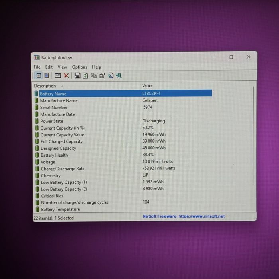Screen dimensions: 279x279
Task: Click the 19 960 mWh value
Action: [154, 134]
